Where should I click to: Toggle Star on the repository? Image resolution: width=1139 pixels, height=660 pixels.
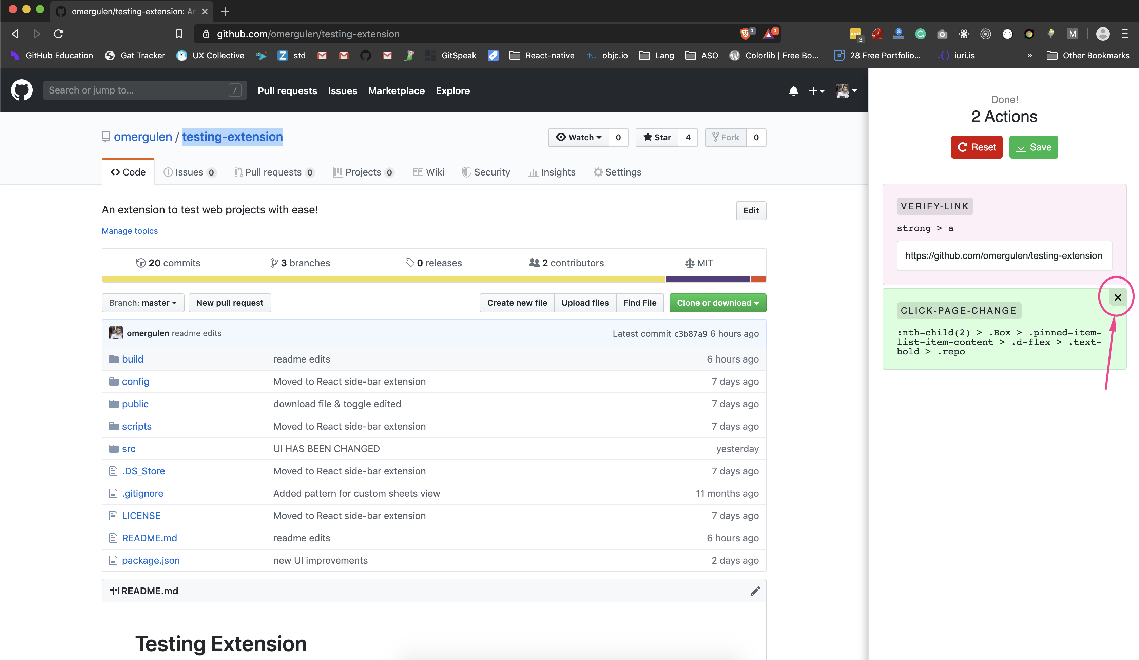coord(657,137)
